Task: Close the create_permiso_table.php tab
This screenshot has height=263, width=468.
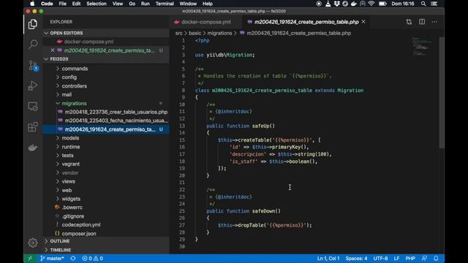Action: 363,22
